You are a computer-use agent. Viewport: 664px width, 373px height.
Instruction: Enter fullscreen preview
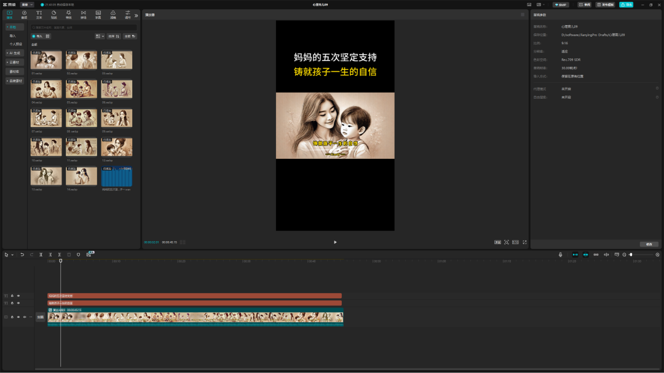pos(524,242)
